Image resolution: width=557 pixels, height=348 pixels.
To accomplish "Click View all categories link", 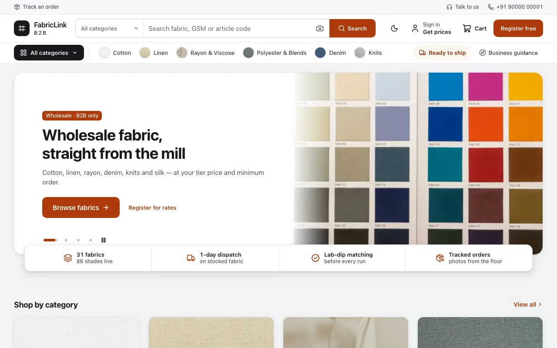I will pyautogui.click(x=528, y=304).
